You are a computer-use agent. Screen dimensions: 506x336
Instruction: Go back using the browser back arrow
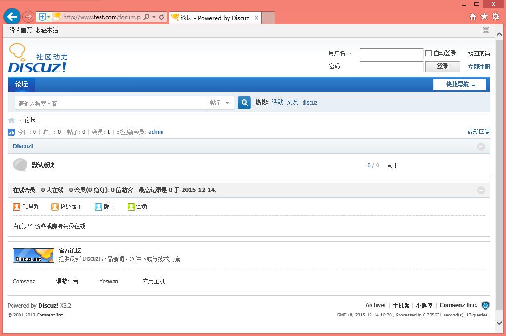[12, 16]
